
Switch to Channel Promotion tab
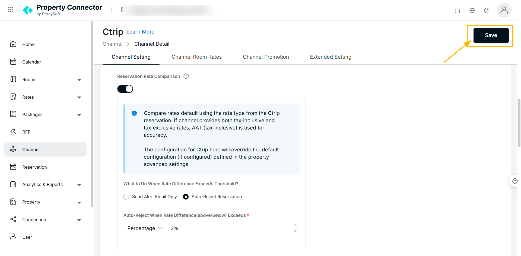click(266, 57)
